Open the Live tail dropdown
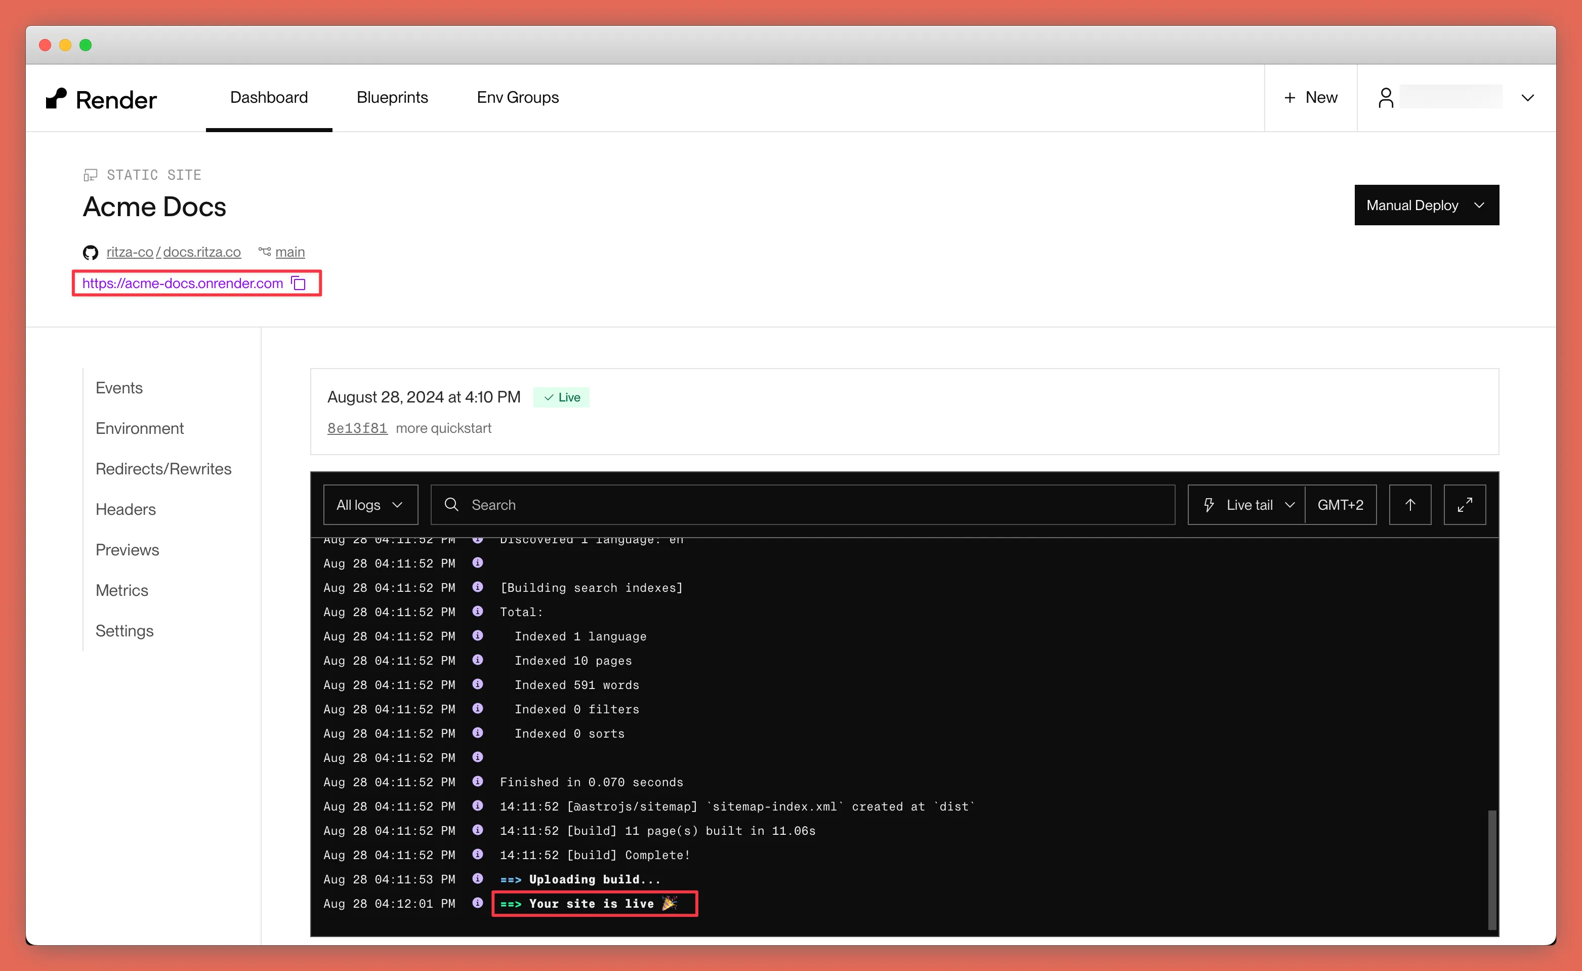 click(x=1246, y=505)
